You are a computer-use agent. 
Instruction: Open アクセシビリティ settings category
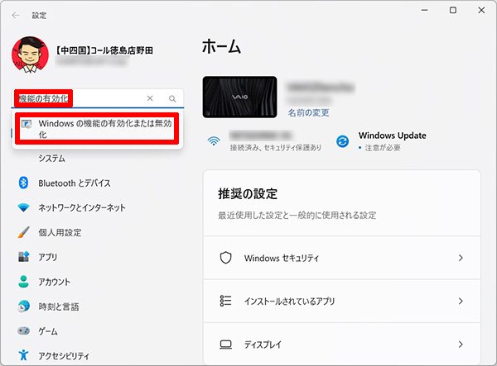pos(64,356)
